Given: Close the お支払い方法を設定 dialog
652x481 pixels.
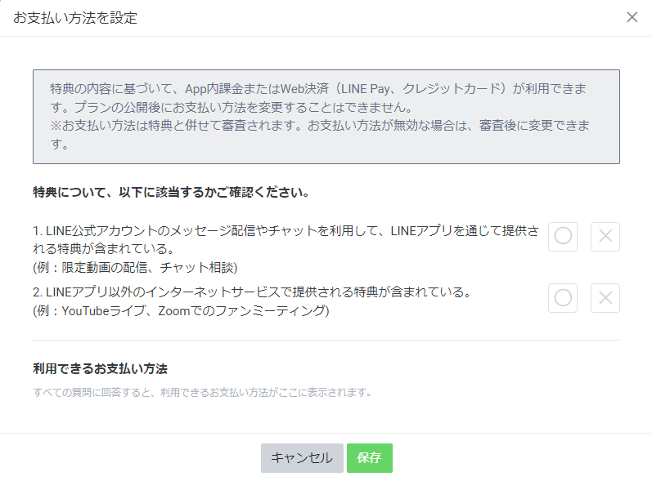Looking at the screenshot, I should click(632, 17).
